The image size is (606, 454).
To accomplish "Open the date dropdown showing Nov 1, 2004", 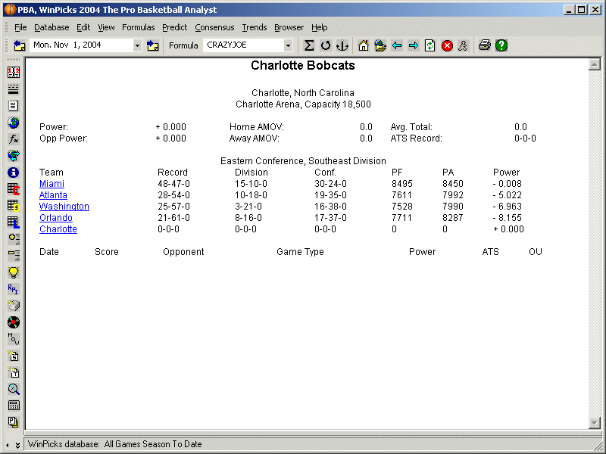I will pyautogui.click(x=137, y=45).
